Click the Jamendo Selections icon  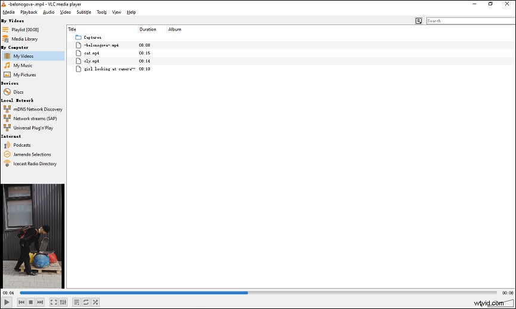[7, 154]
